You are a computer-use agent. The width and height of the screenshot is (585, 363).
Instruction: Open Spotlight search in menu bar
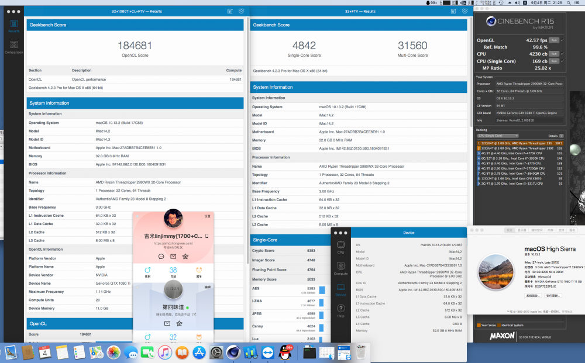569,2
